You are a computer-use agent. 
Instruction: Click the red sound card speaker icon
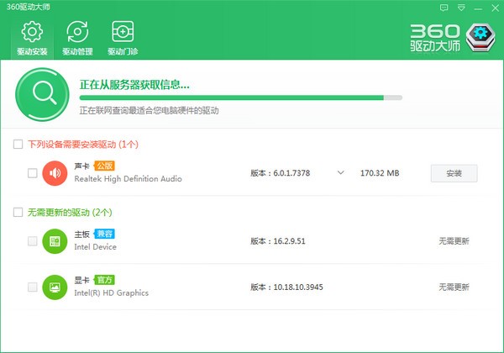55,173
